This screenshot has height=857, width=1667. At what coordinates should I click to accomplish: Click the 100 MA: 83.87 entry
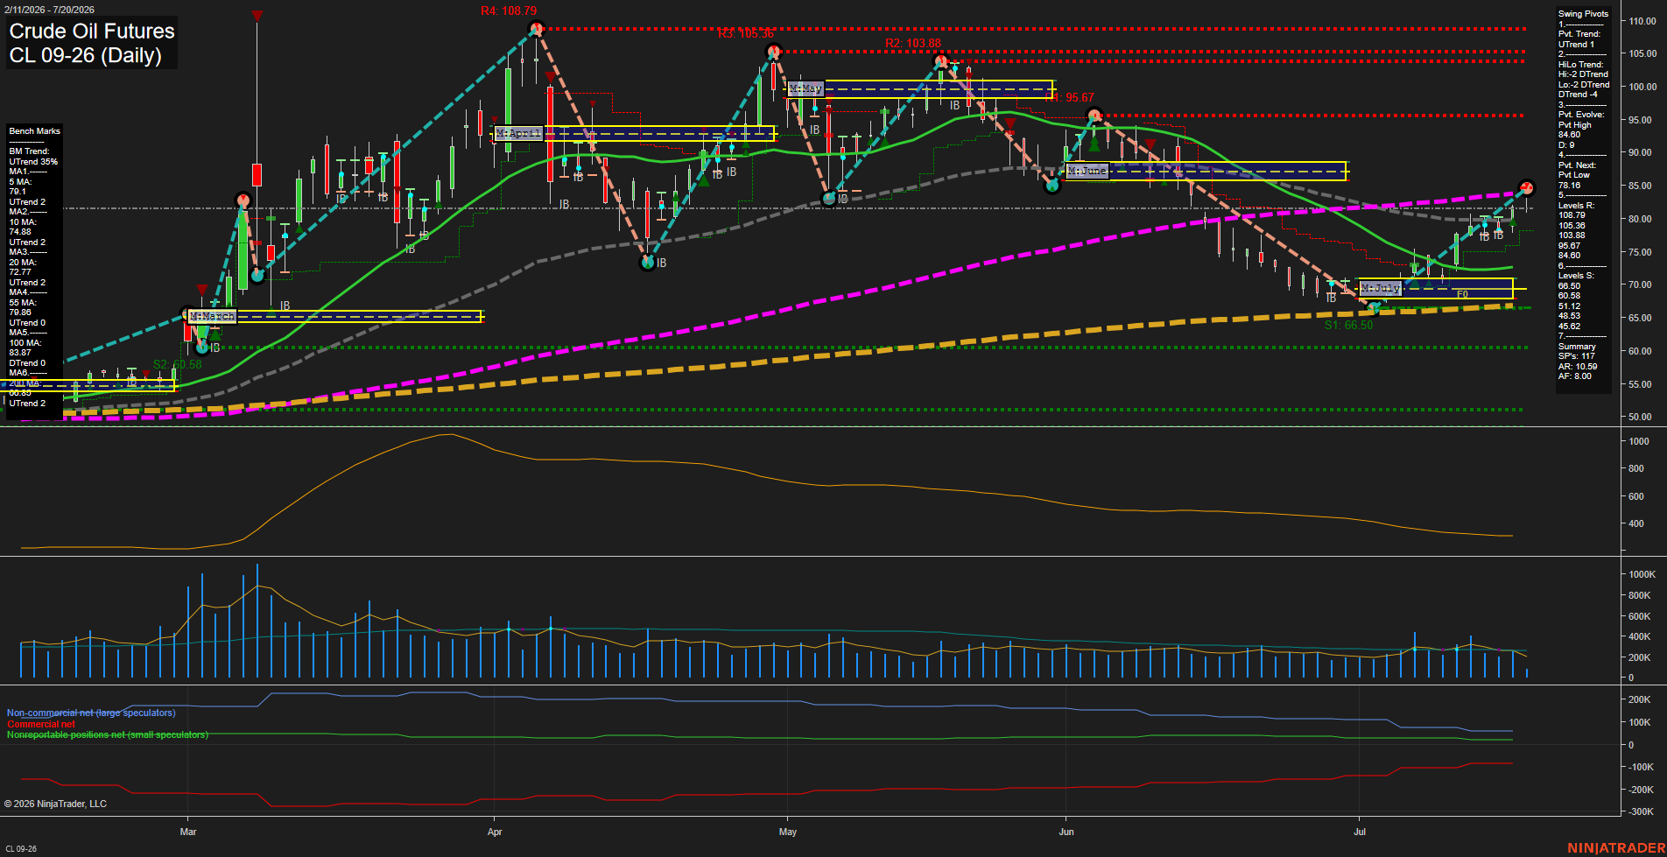point(23,348)
